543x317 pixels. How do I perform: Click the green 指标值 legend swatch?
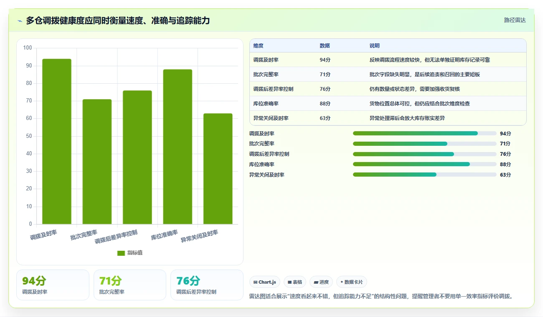pyautogui.click(x=121, y=253)
